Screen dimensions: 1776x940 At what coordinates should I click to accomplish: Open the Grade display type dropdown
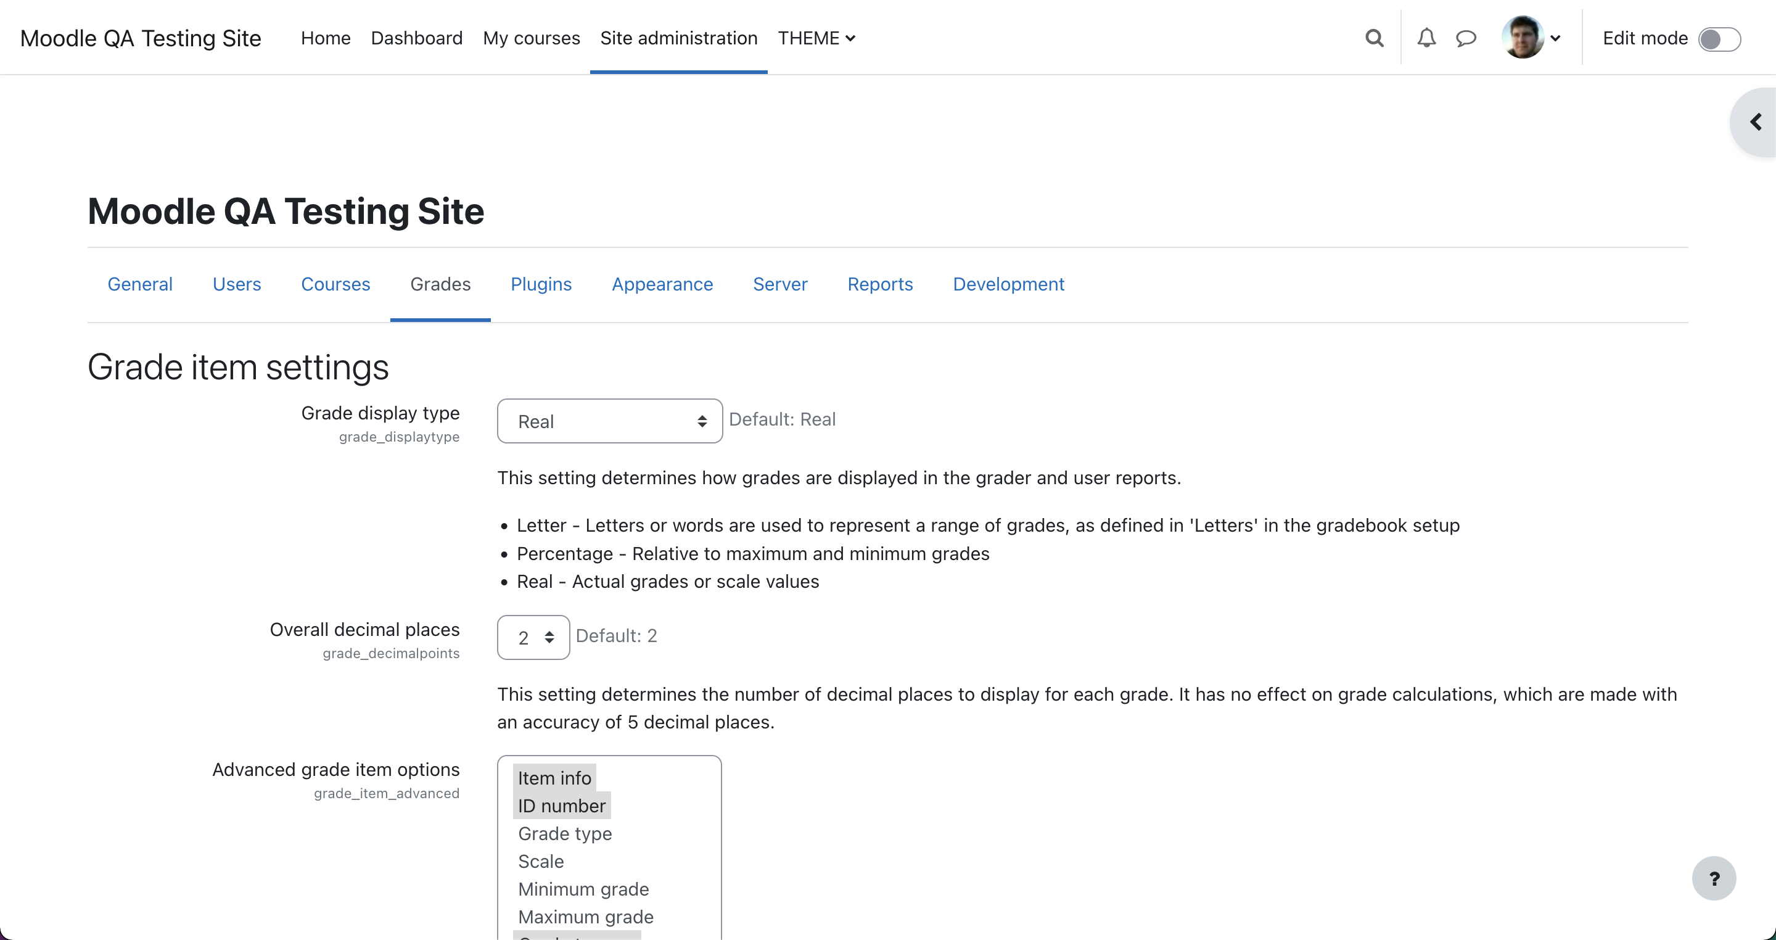609,421
